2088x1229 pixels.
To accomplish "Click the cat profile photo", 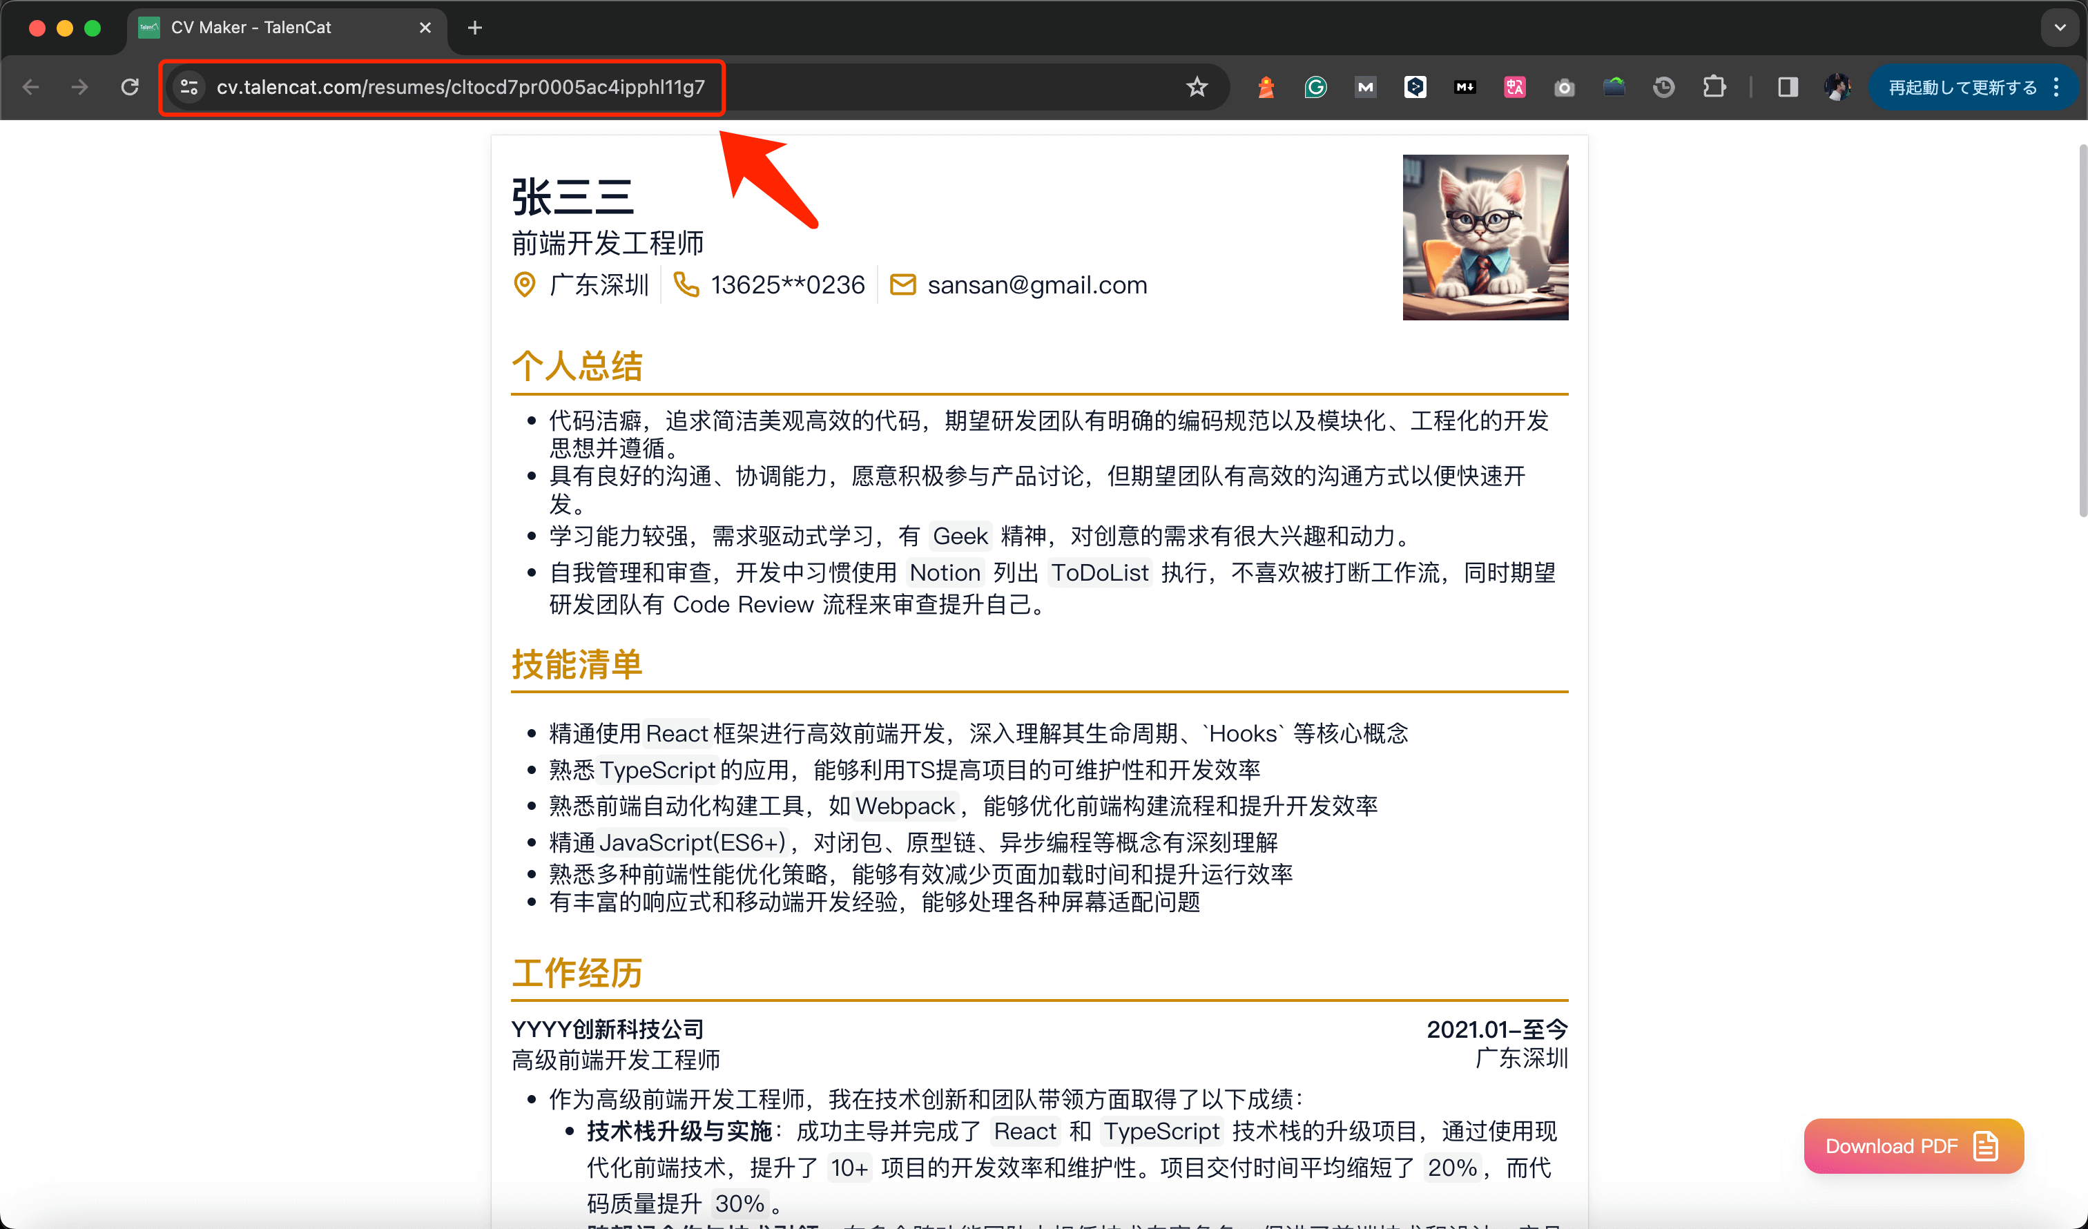I will pos(1485,237).
